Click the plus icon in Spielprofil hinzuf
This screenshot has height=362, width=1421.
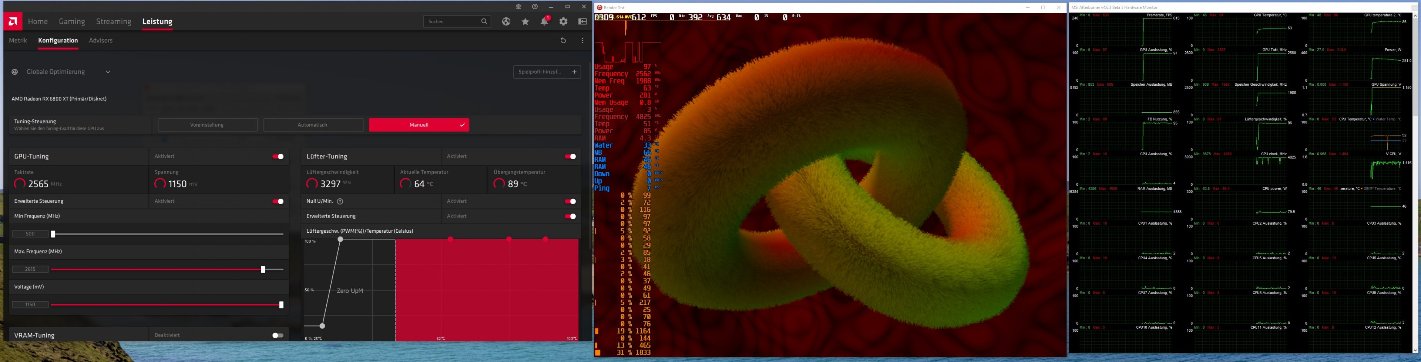pyautogui.click(x=574, y=72)
